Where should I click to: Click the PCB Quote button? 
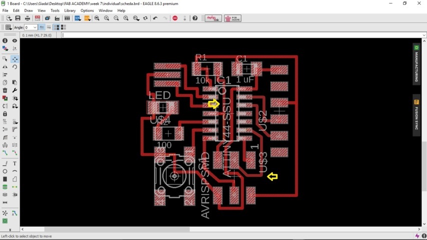(x=233, y=18)
